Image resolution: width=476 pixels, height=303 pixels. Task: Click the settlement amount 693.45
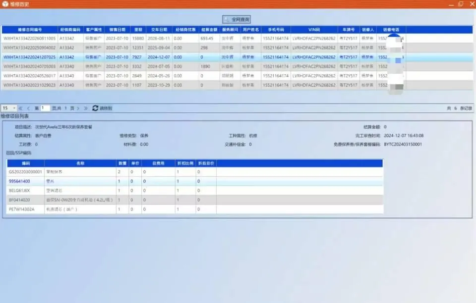click(207, 39)
